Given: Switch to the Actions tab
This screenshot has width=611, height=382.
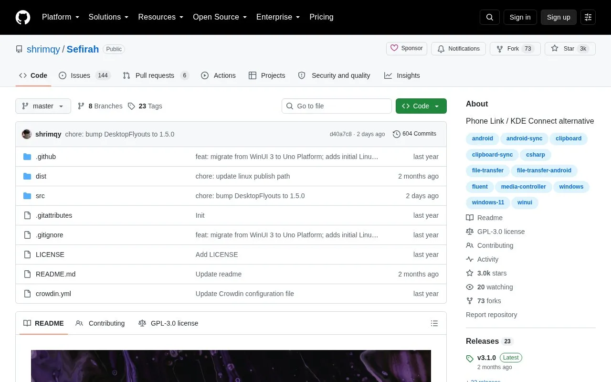Looking at the screenshot, I should [218, 75].
